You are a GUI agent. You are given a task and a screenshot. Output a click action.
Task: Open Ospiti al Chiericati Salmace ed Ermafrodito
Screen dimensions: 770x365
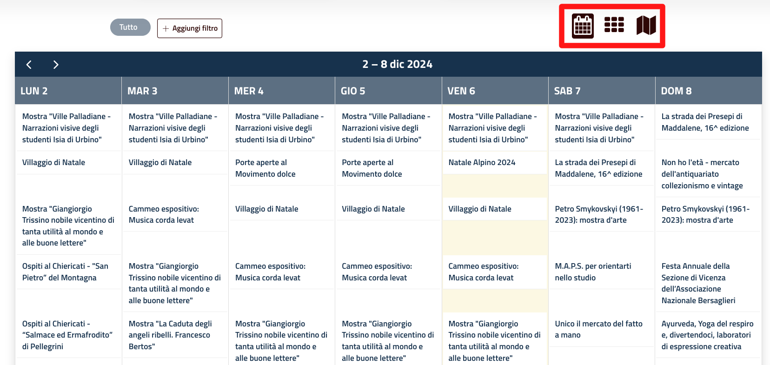click(x=68, y=335)
